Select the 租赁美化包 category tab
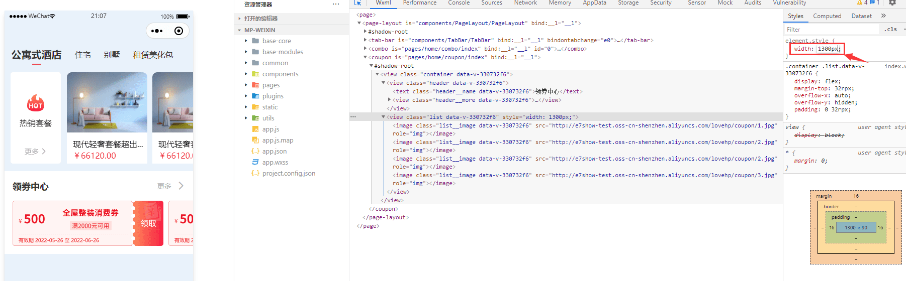This screenshot has height=281, width=906. [x=153, y=55]
